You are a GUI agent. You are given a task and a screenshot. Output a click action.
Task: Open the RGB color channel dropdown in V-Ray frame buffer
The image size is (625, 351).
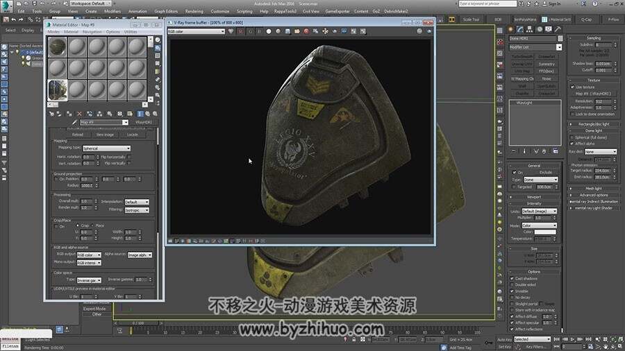tap(196, 31)
